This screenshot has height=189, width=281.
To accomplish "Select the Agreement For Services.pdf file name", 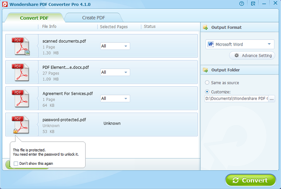I will coord(67,93).
